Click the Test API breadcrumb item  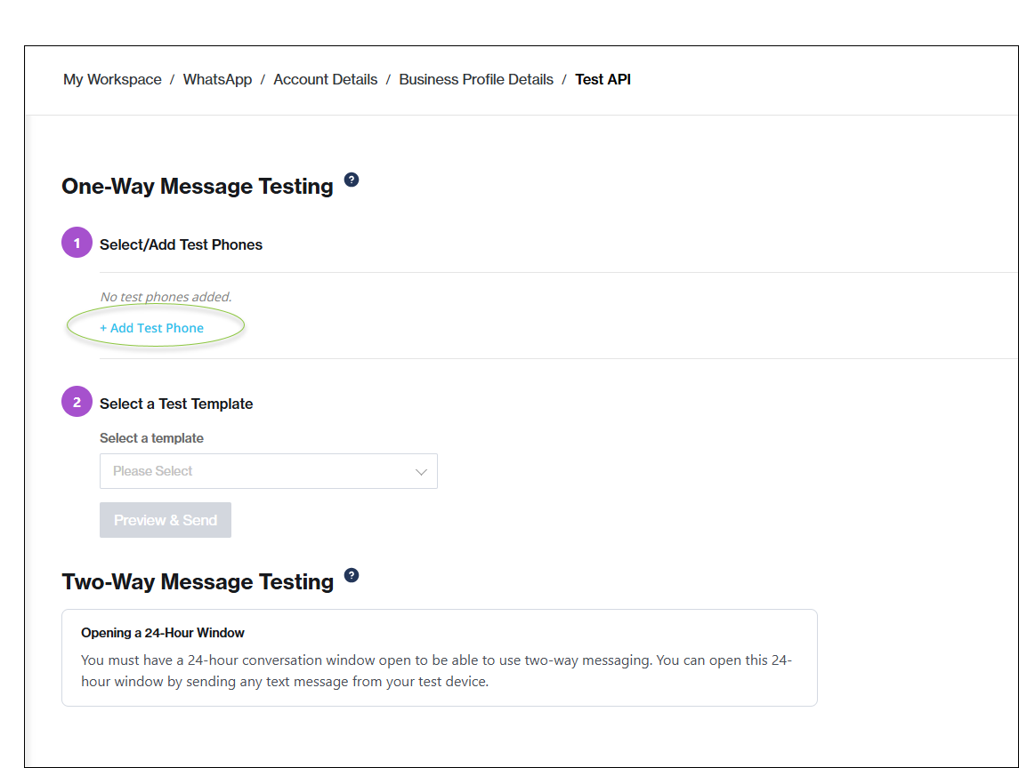click(x=603, y=79)
